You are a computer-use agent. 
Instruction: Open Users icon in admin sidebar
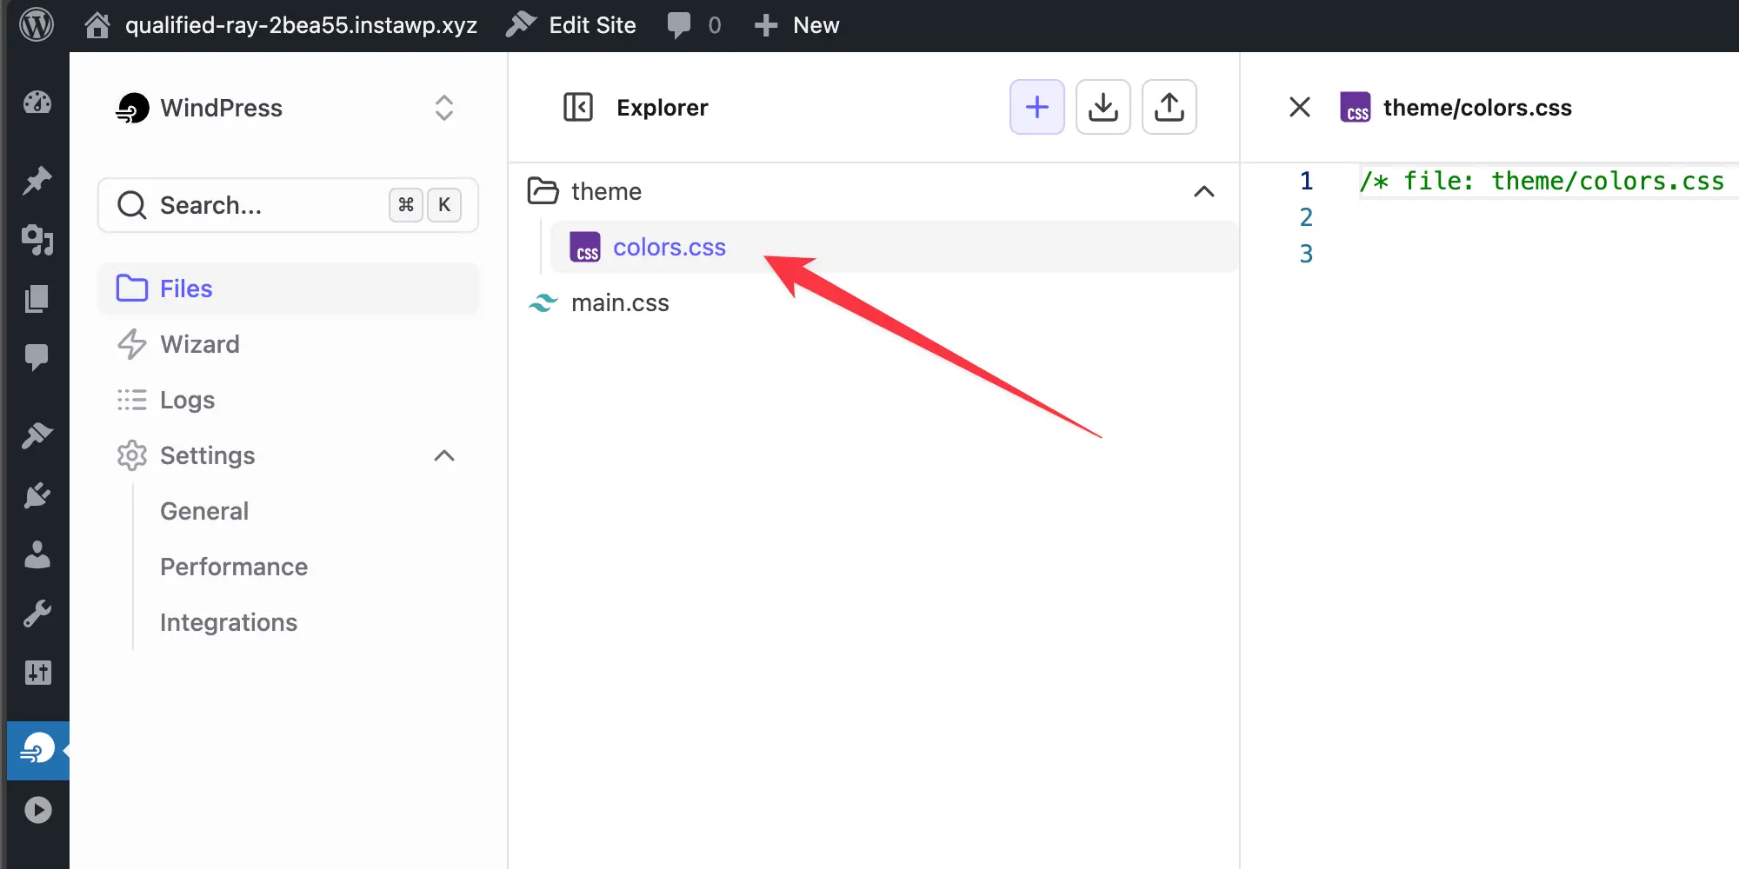(37, 554)
